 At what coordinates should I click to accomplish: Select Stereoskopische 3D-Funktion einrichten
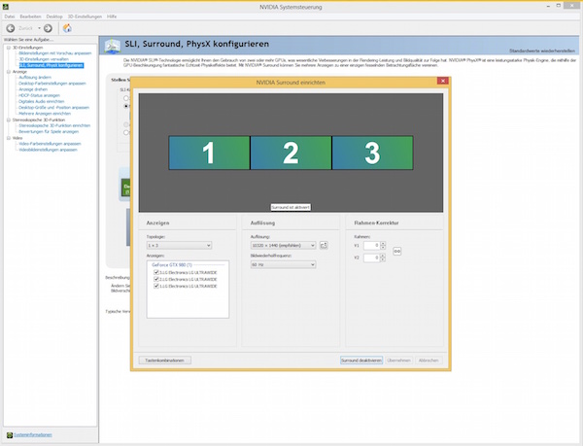pyautogui.click(x=54, y=125)
